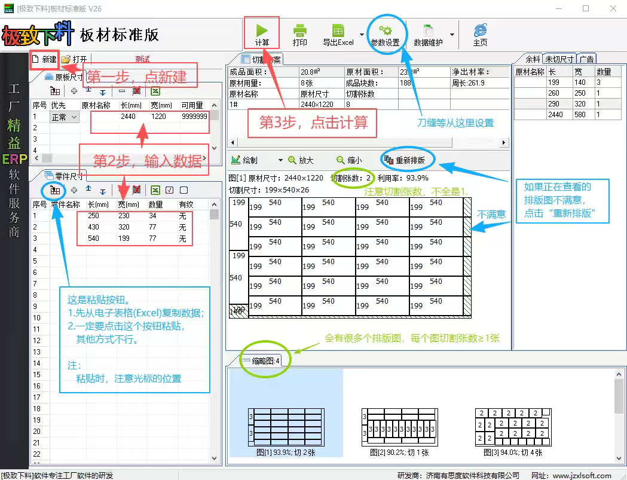Click the green Excel icon in the 原板尺寸 toolbar

click(156, 90)
